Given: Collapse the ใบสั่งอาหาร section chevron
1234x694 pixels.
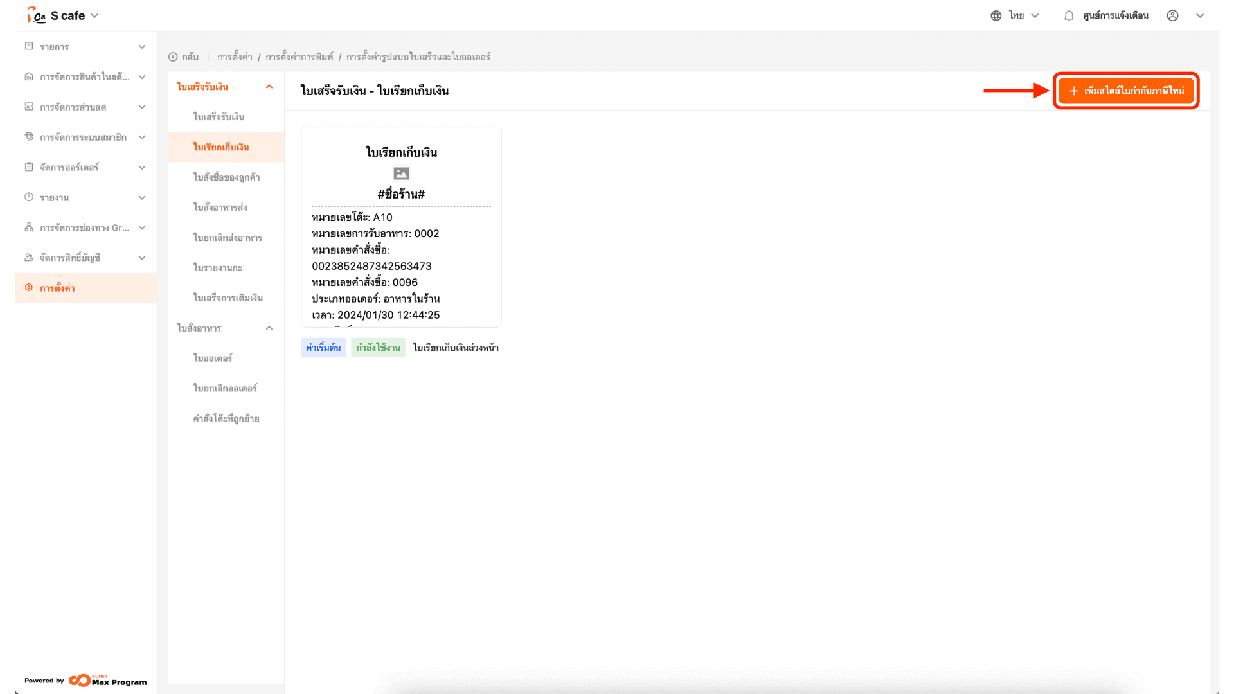Looking at the screenshot, I should [269, 328].
